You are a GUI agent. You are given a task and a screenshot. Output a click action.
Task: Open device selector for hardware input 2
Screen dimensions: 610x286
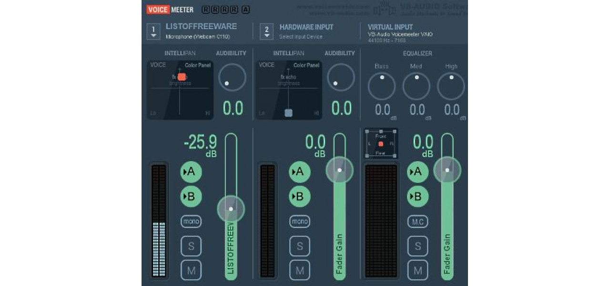coord(266,31)
